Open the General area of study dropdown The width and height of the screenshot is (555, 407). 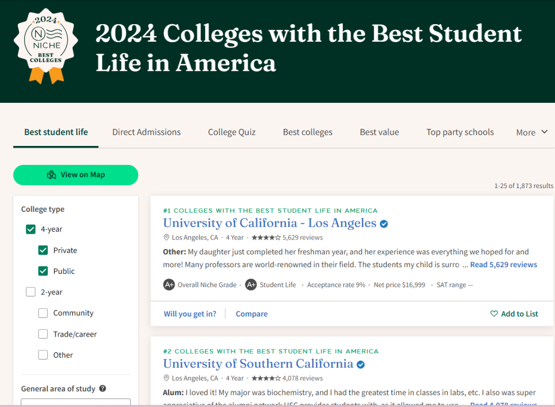76,402
